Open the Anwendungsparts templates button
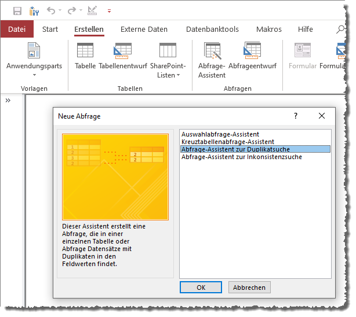The image size is (356, 317). pyautogui.click(x=34, y=61)
